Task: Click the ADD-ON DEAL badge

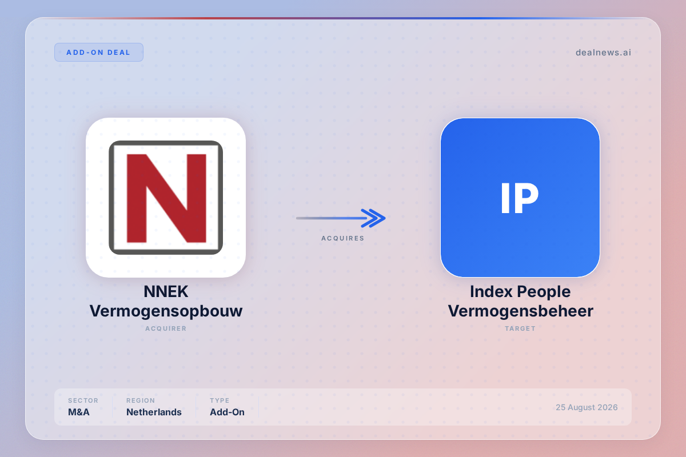Action: (99, 53)
